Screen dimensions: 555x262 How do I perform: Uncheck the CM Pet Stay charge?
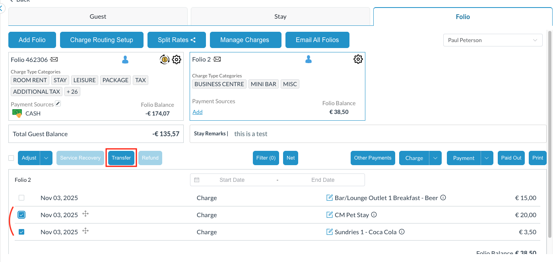point(21,215)
